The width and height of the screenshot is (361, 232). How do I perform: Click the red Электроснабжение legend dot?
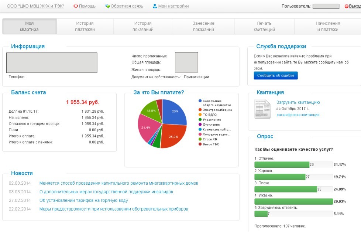click(x=200, y=110)
